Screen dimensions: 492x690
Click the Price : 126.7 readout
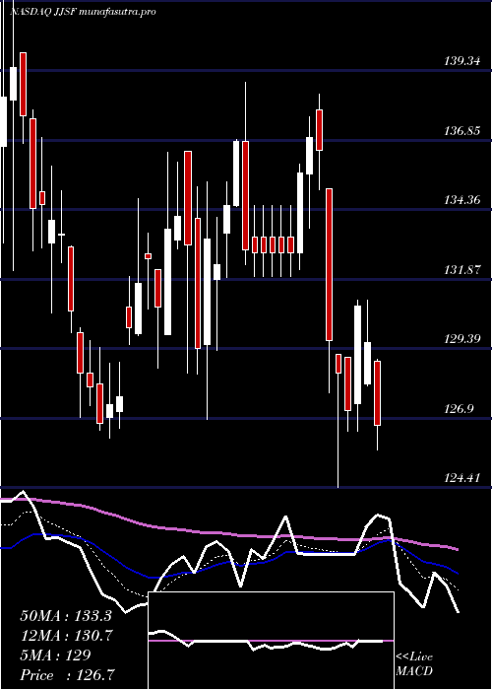68,675
